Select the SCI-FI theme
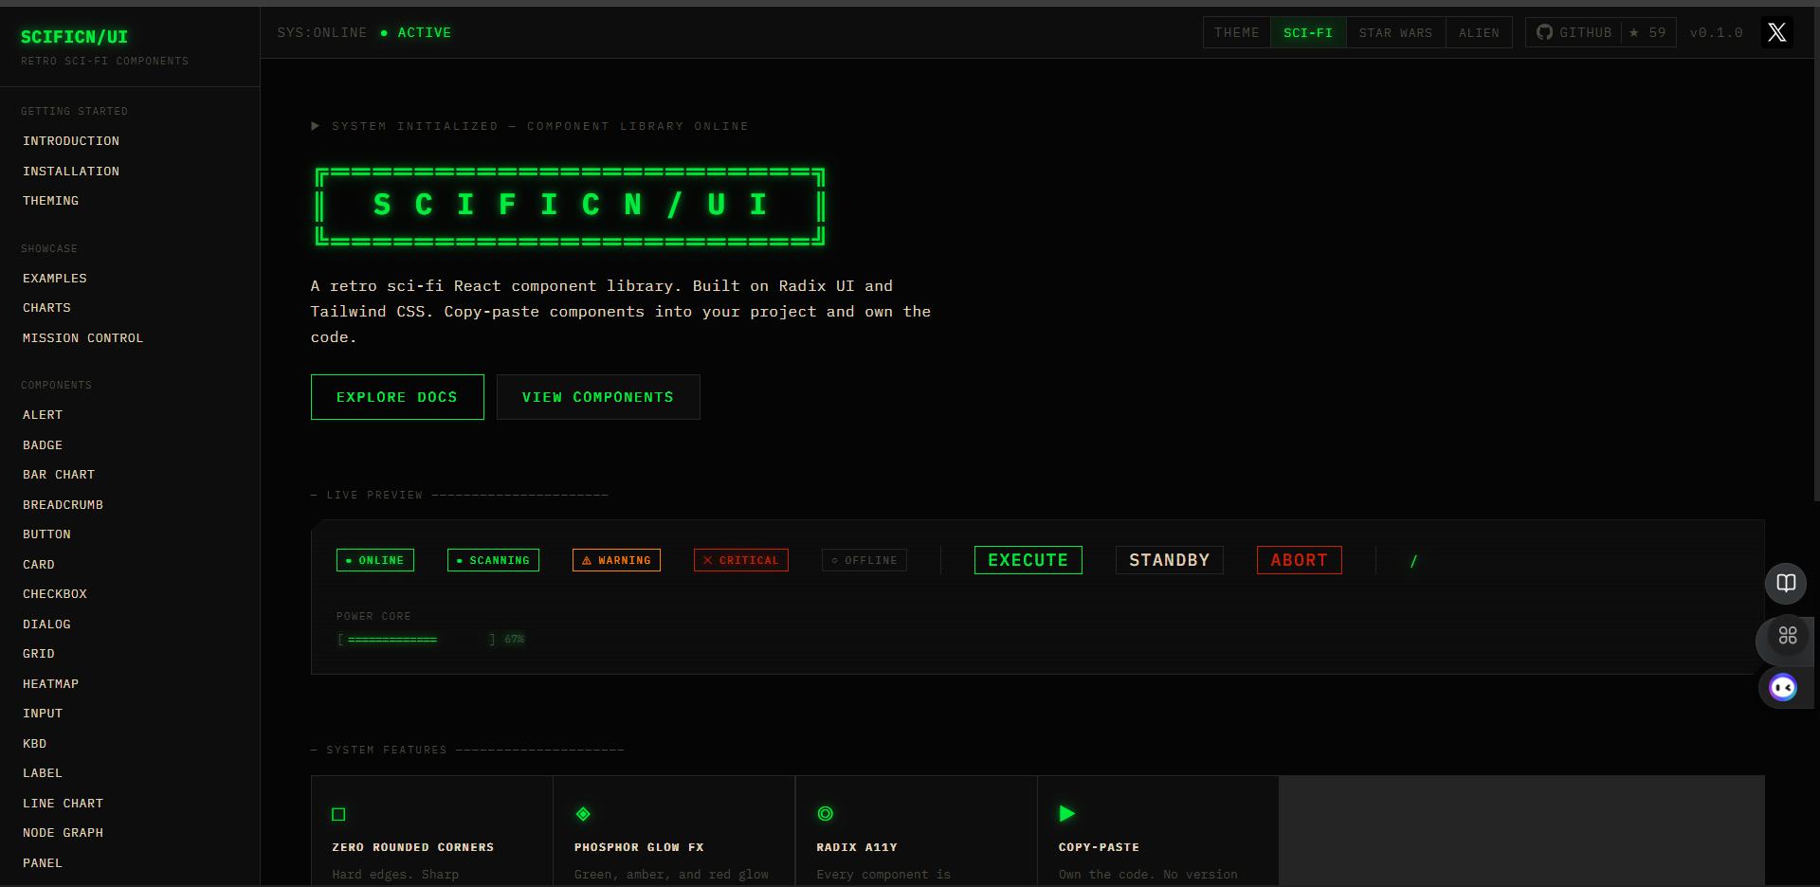The image size is (1820, 887). pos(1308,32)
